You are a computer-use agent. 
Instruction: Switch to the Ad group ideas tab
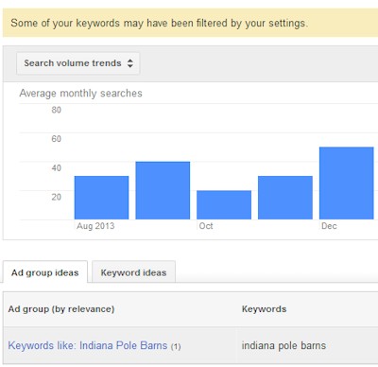point(45,272)
